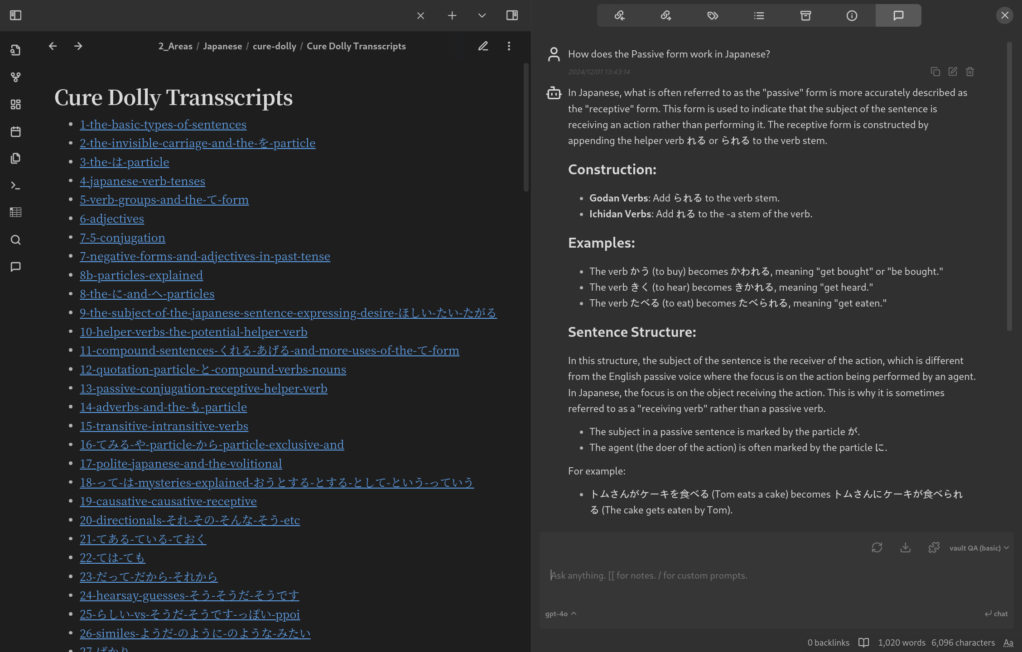1022x652 pixels.
Task: Toggle the right sidebar panel
Action: (x=512, y=15)
